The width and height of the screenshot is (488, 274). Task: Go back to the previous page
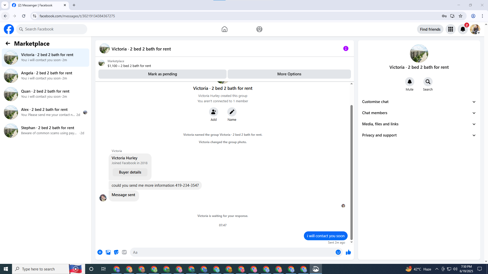[5, 16]
